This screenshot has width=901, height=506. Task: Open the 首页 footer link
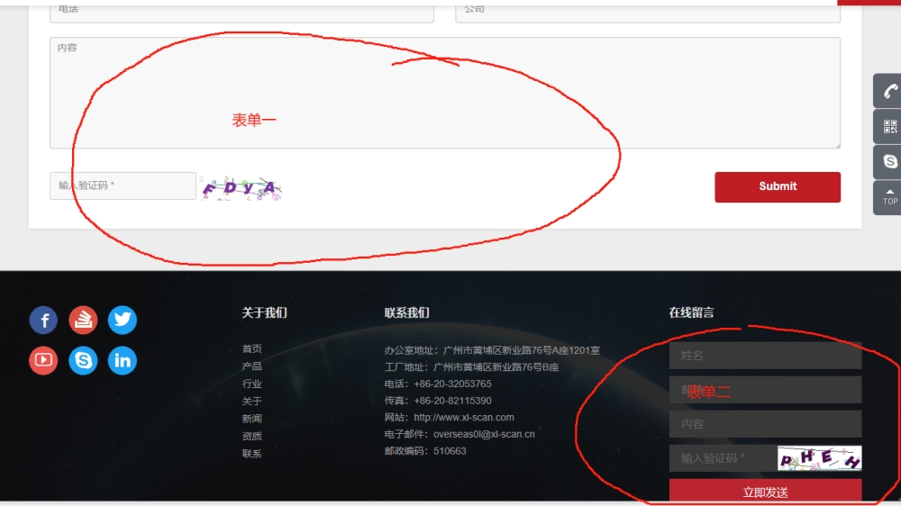click(251, 348)
